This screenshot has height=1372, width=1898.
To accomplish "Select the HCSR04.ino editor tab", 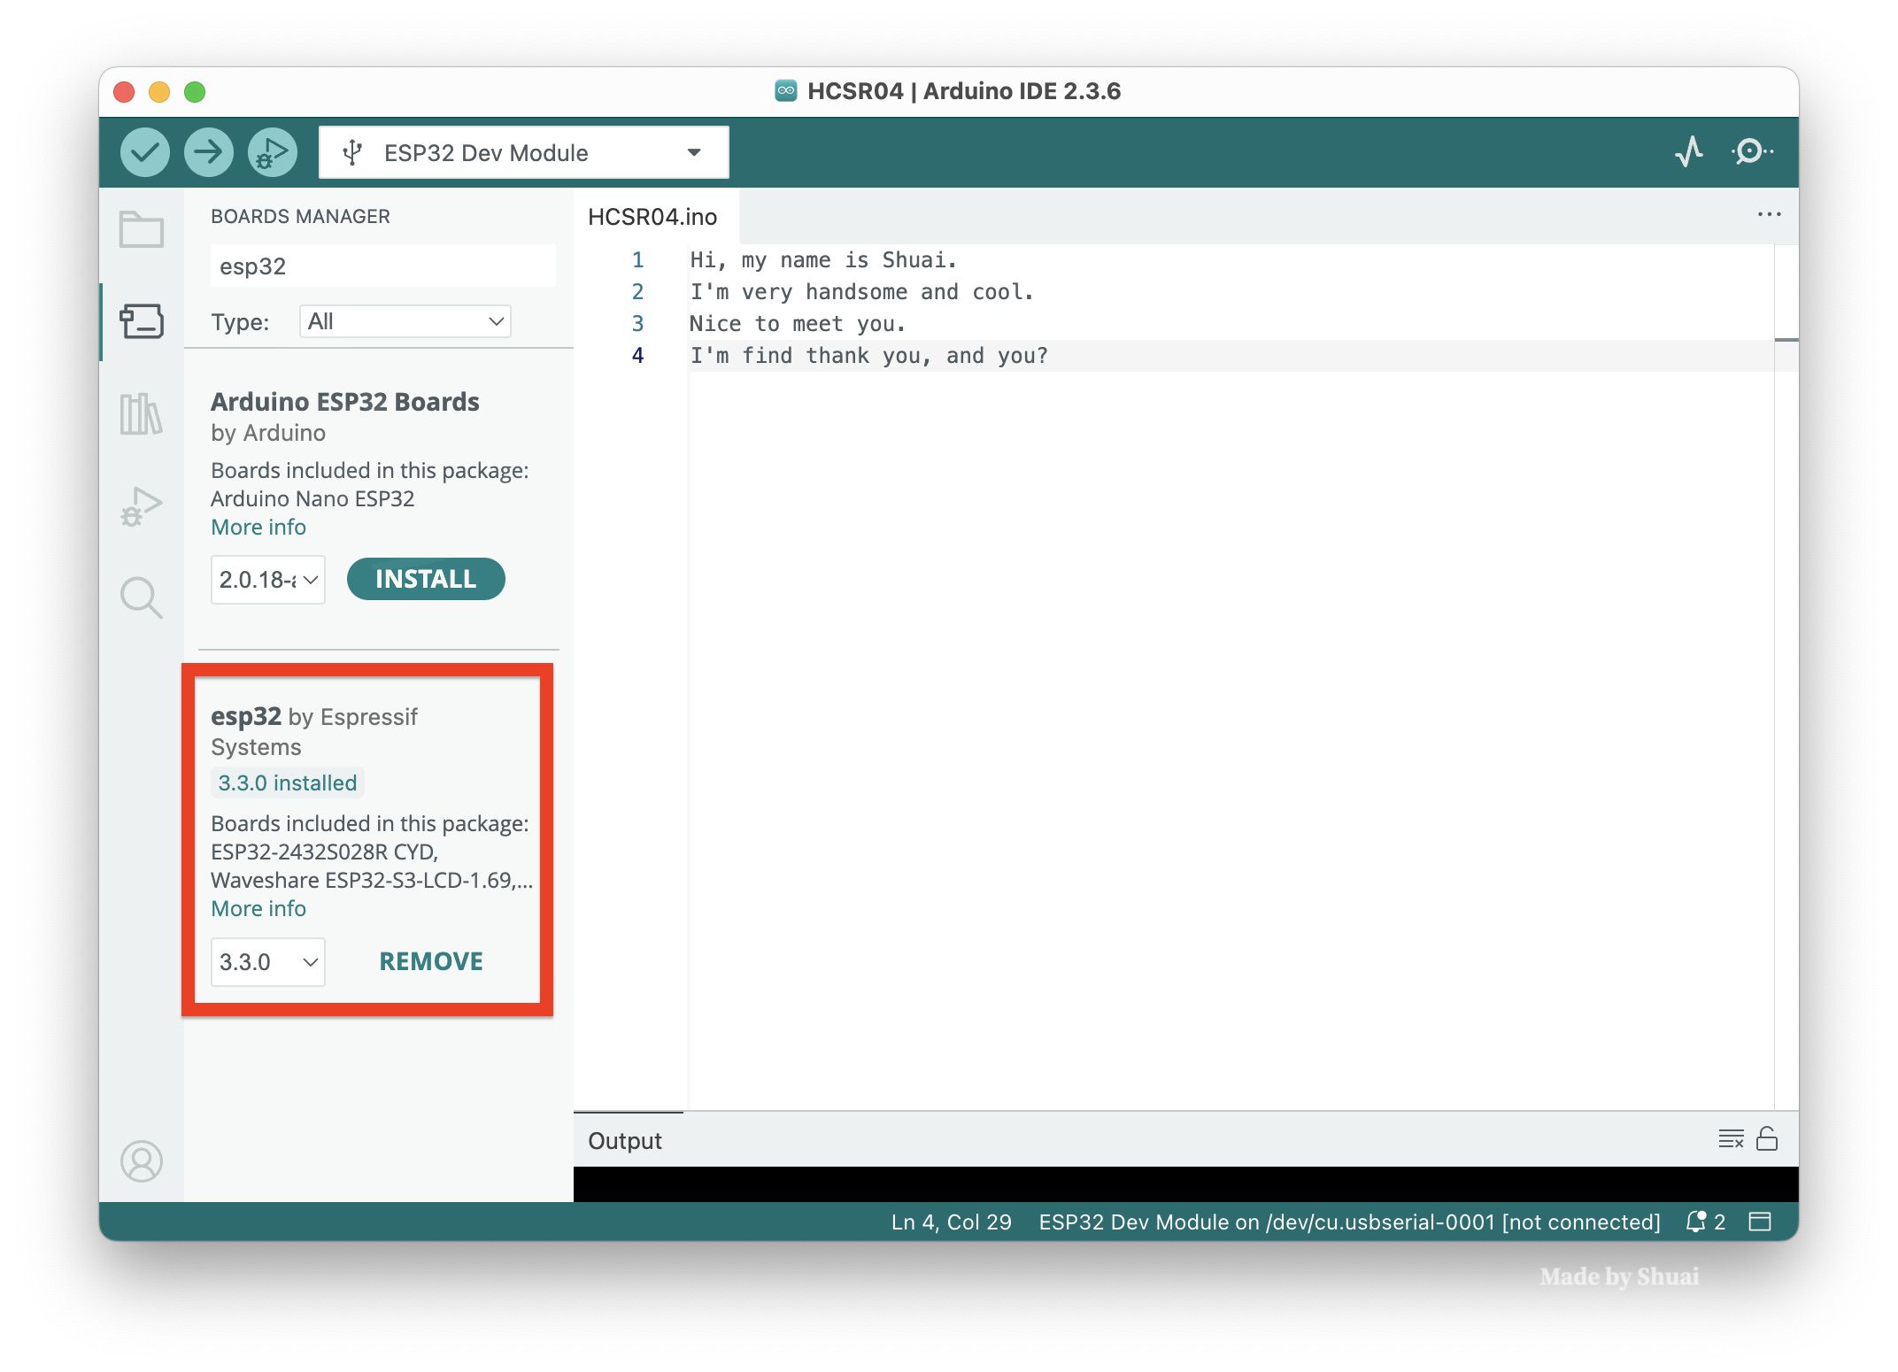I will (x=652, y=217).
